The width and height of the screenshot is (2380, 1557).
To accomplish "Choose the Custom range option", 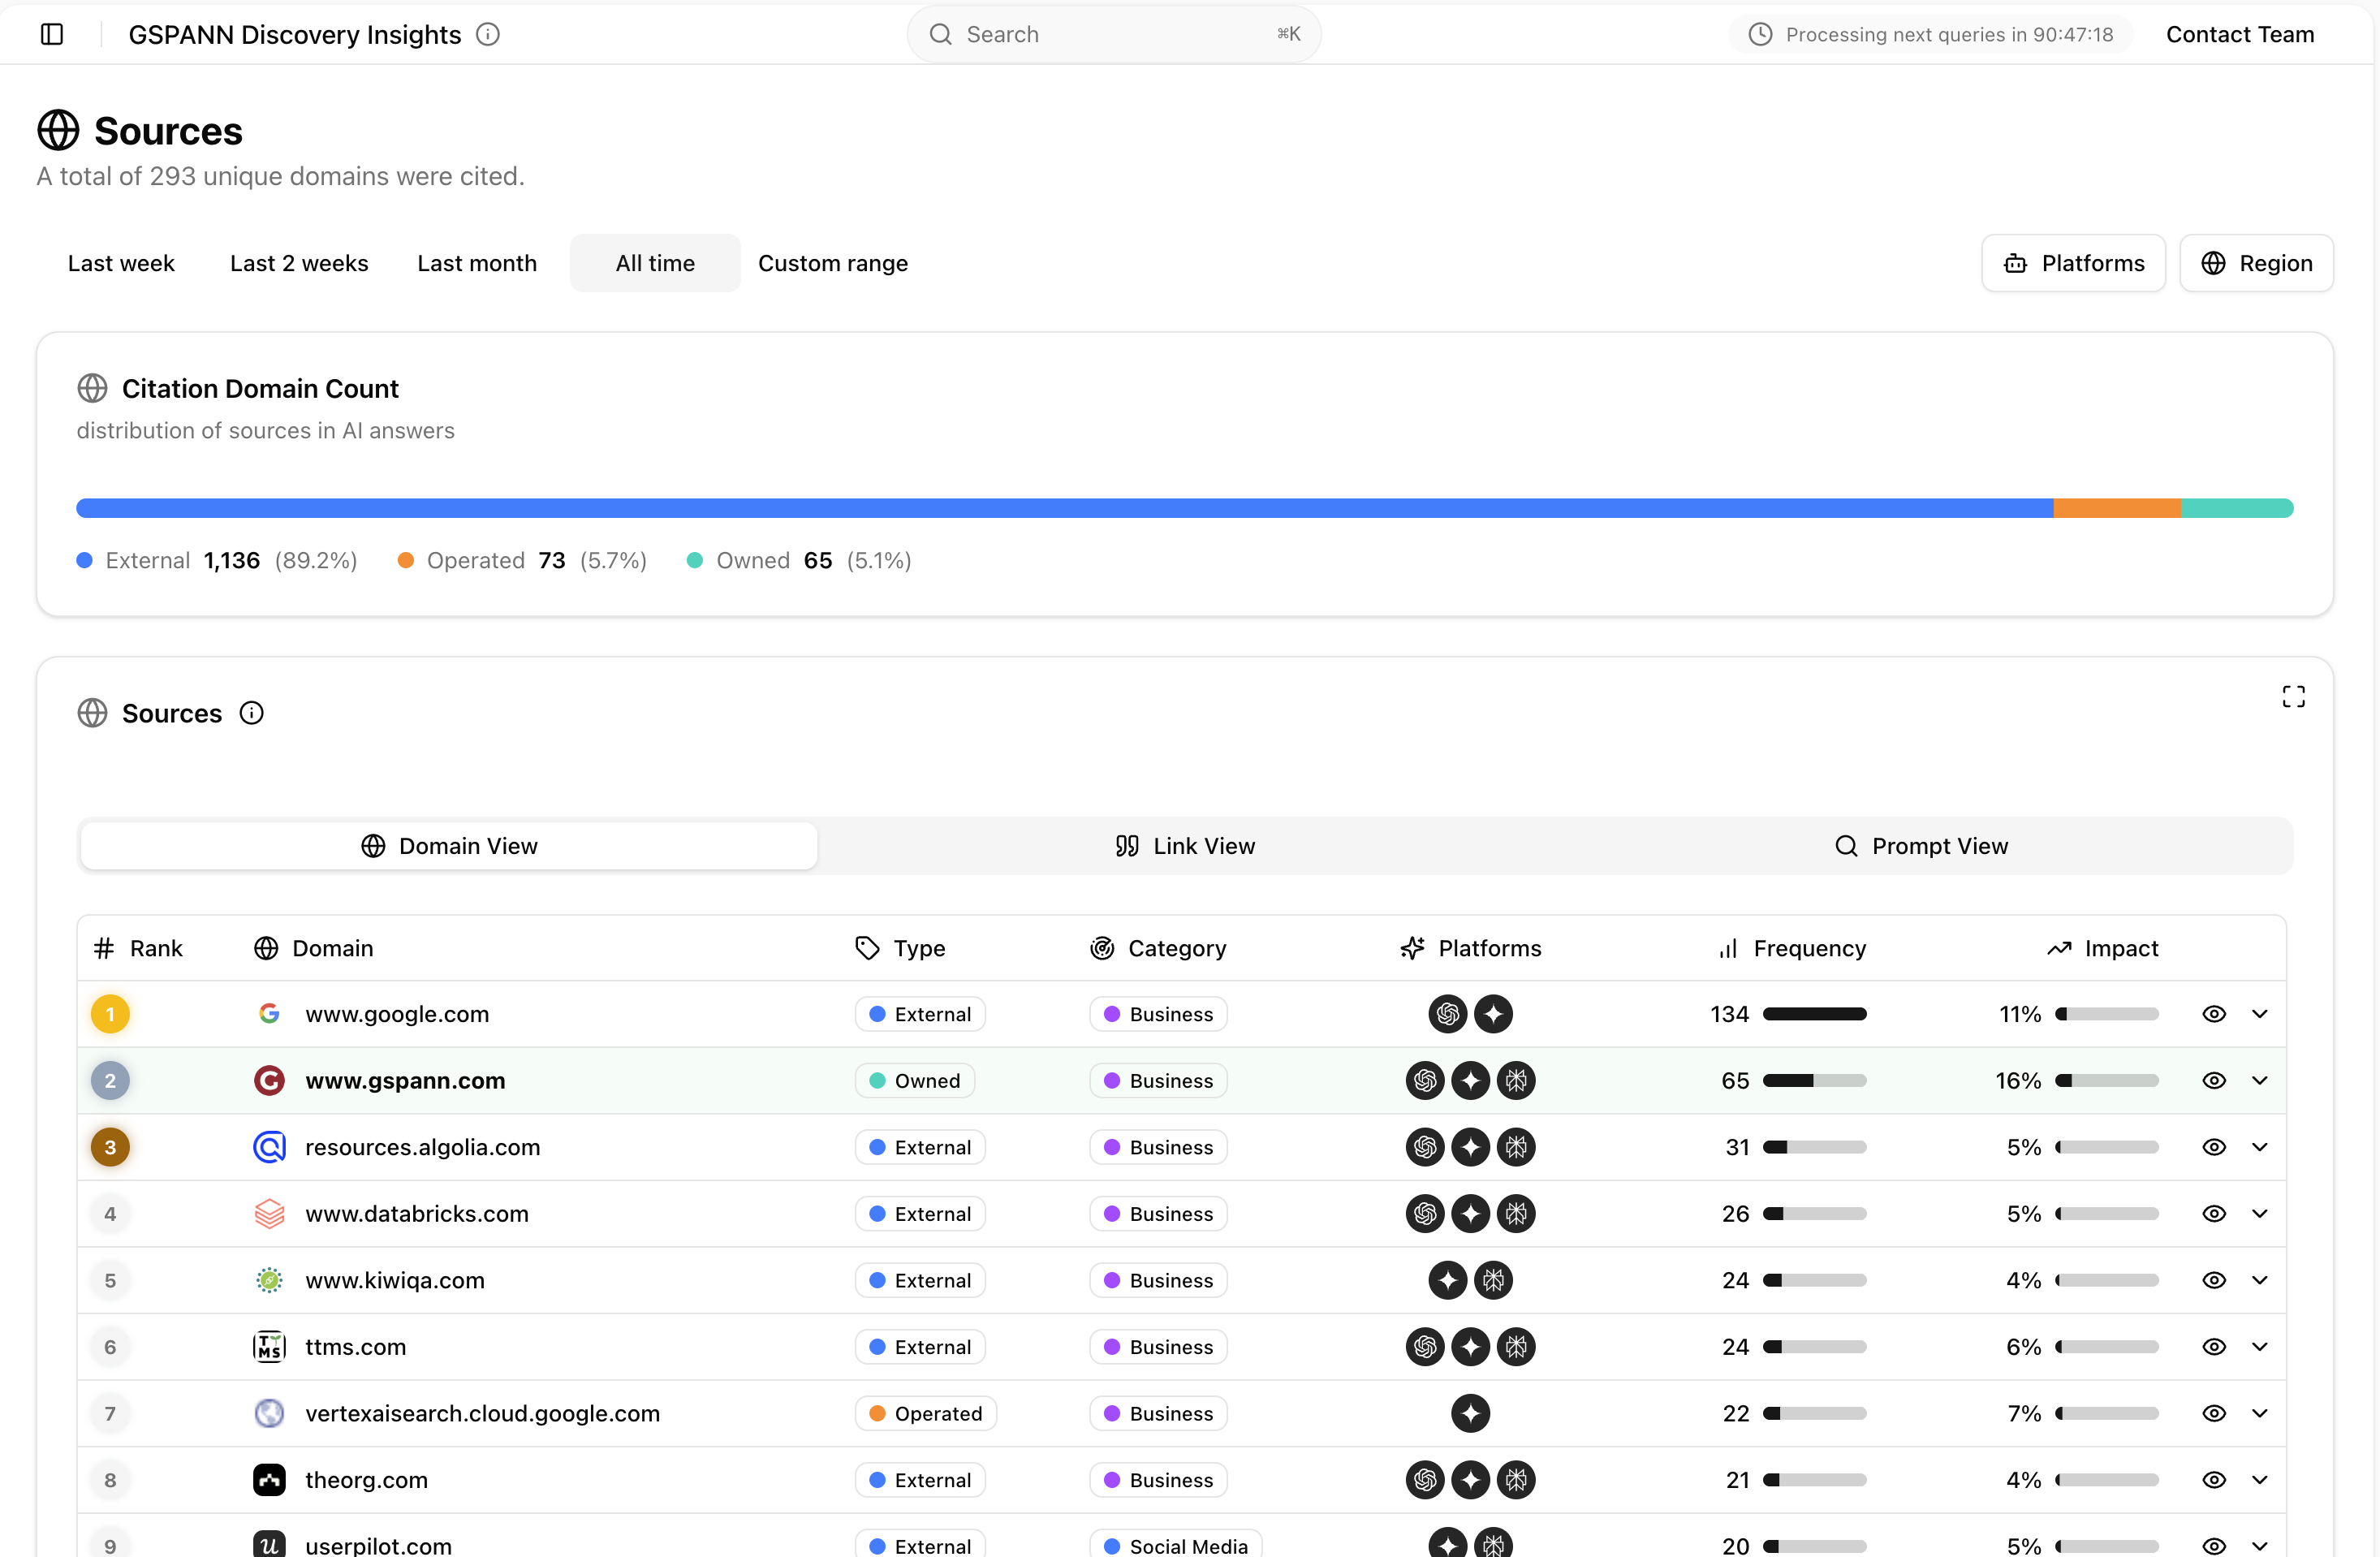I will point(833,263).
